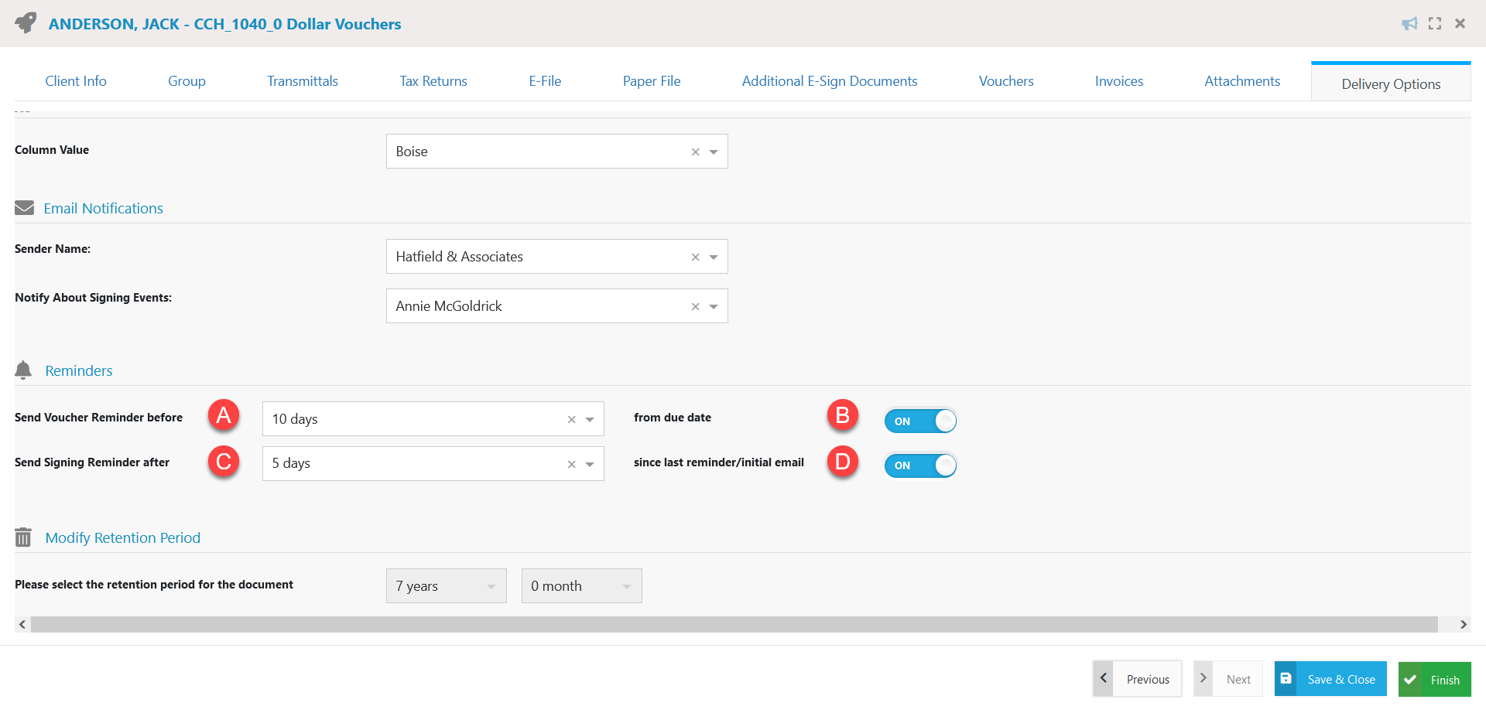Screen dimensions: 1486x713
Task: Click the fullscreen expand icon
Action: click(x=1435, y=23)
